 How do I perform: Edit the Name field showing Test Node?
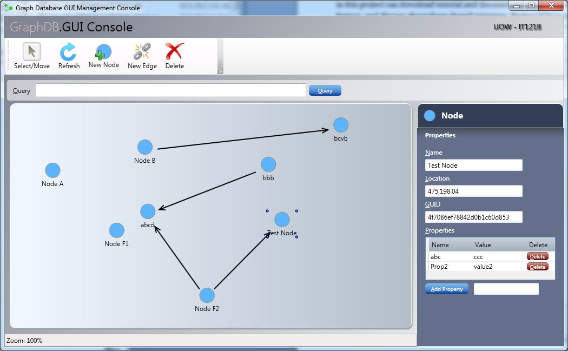point(473,165)
